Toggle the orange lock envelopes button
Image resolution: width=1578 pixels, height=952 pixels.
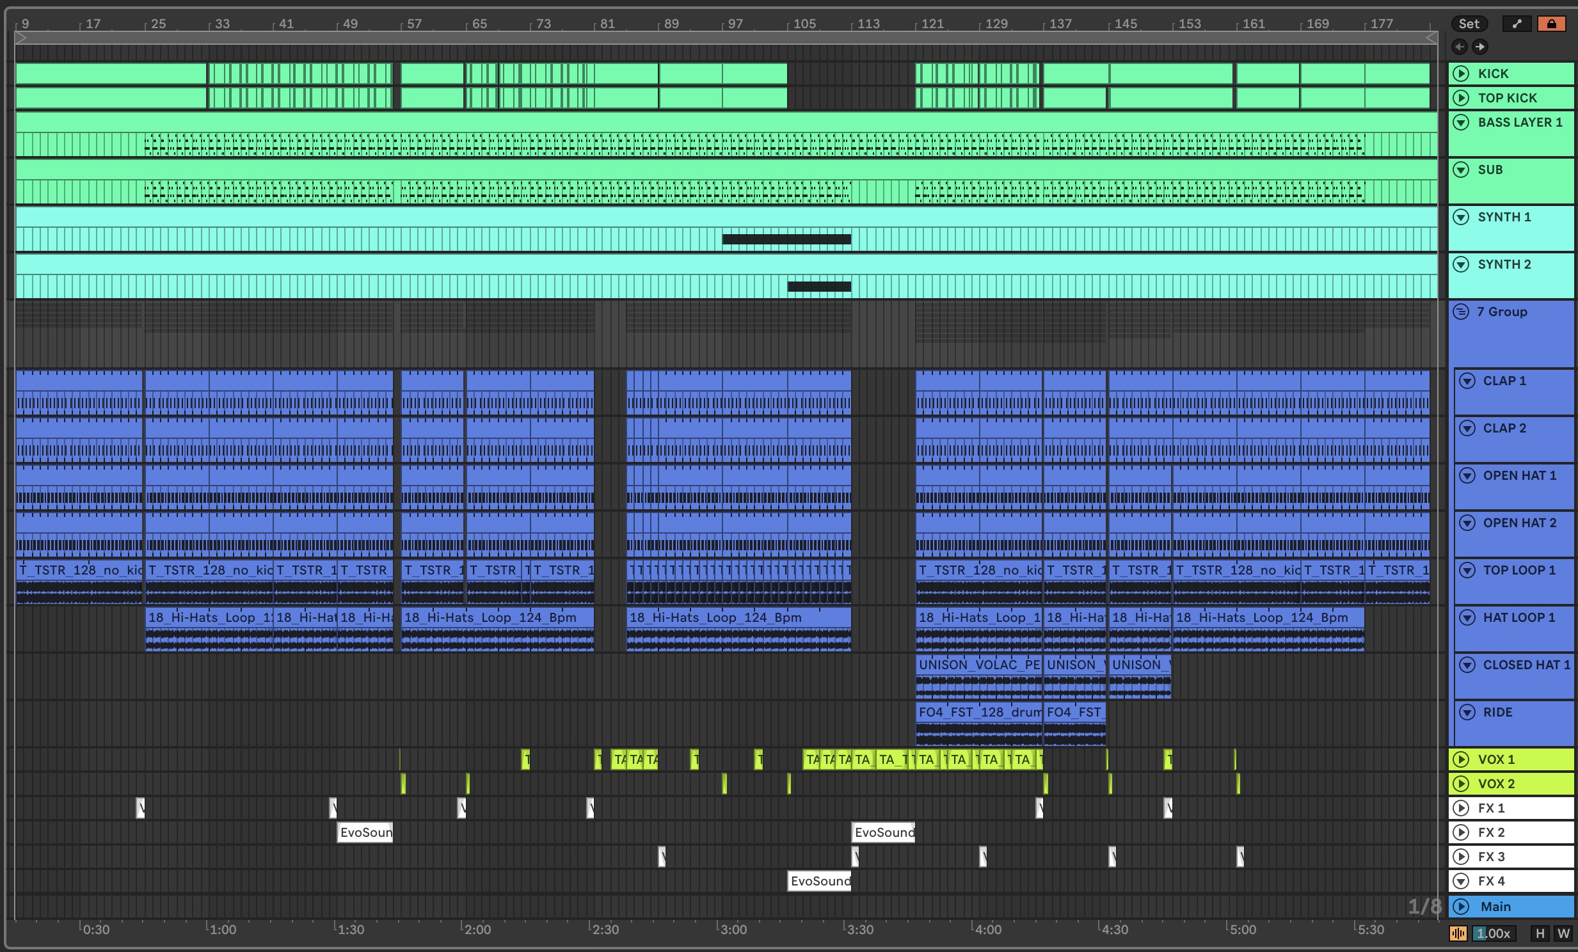click(x=1551, y=24)
